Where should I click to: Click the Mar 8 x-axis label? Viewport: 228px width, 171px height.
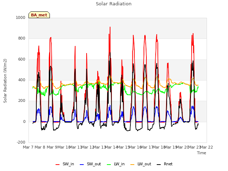40,147
